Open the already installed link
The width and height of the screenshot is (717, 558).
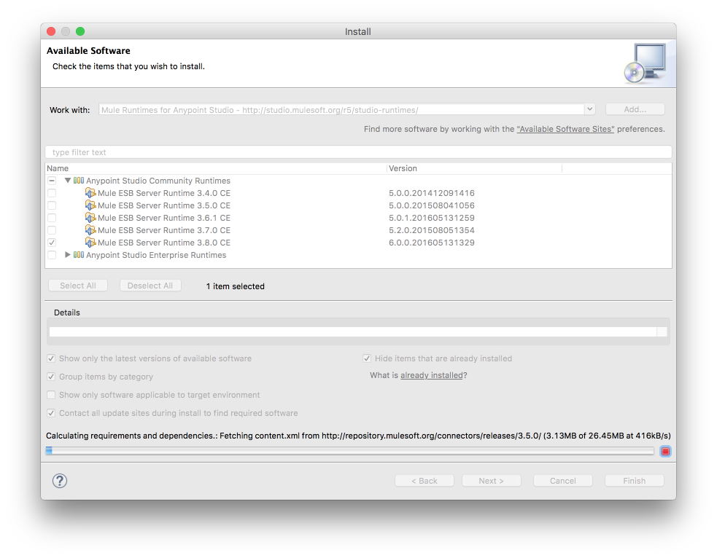click(432, 375)
